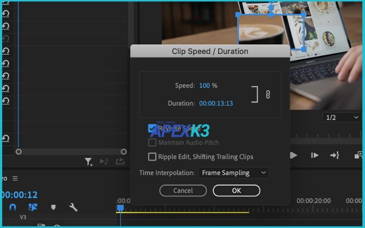Click the filter funnel icon
The height and width of the screenshot is (228, 365).
click(89, 161)
